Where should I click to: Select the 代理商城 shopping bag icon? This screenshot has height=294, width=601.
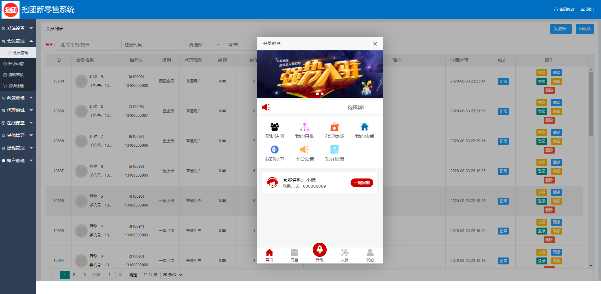coord(334,127)
